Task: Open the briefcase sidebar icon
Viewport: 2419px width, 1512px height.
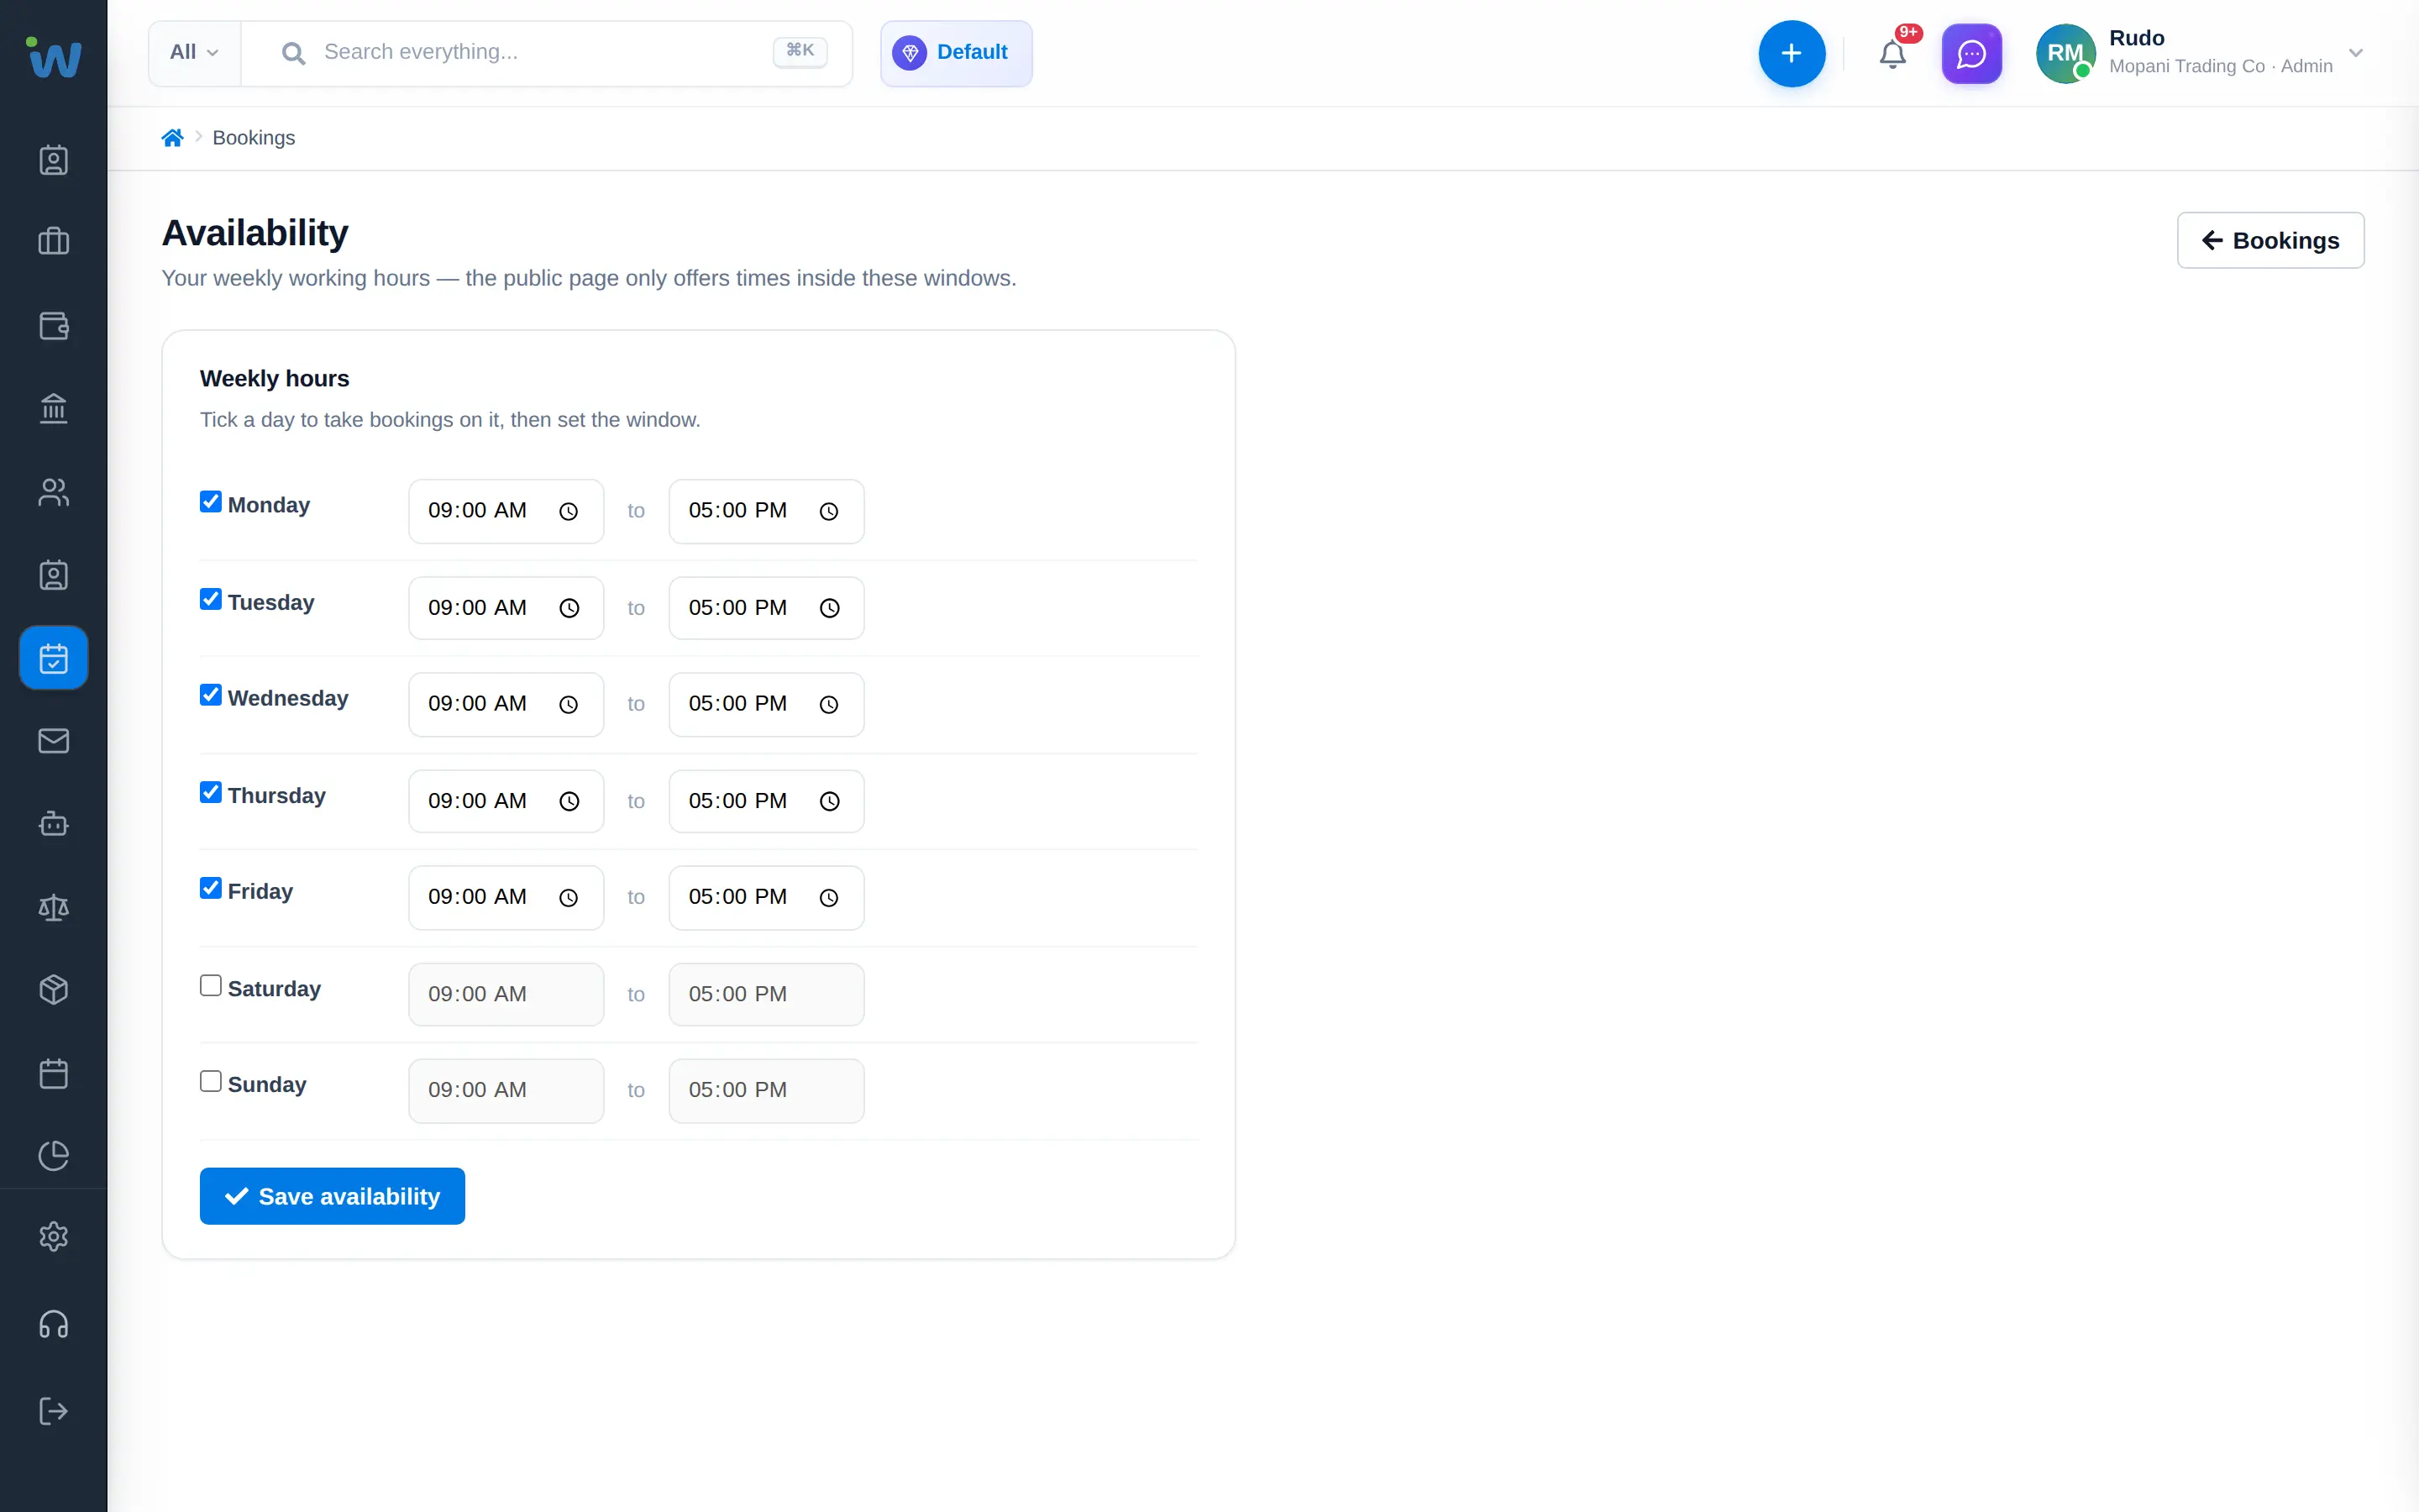Action: (54, 241)
